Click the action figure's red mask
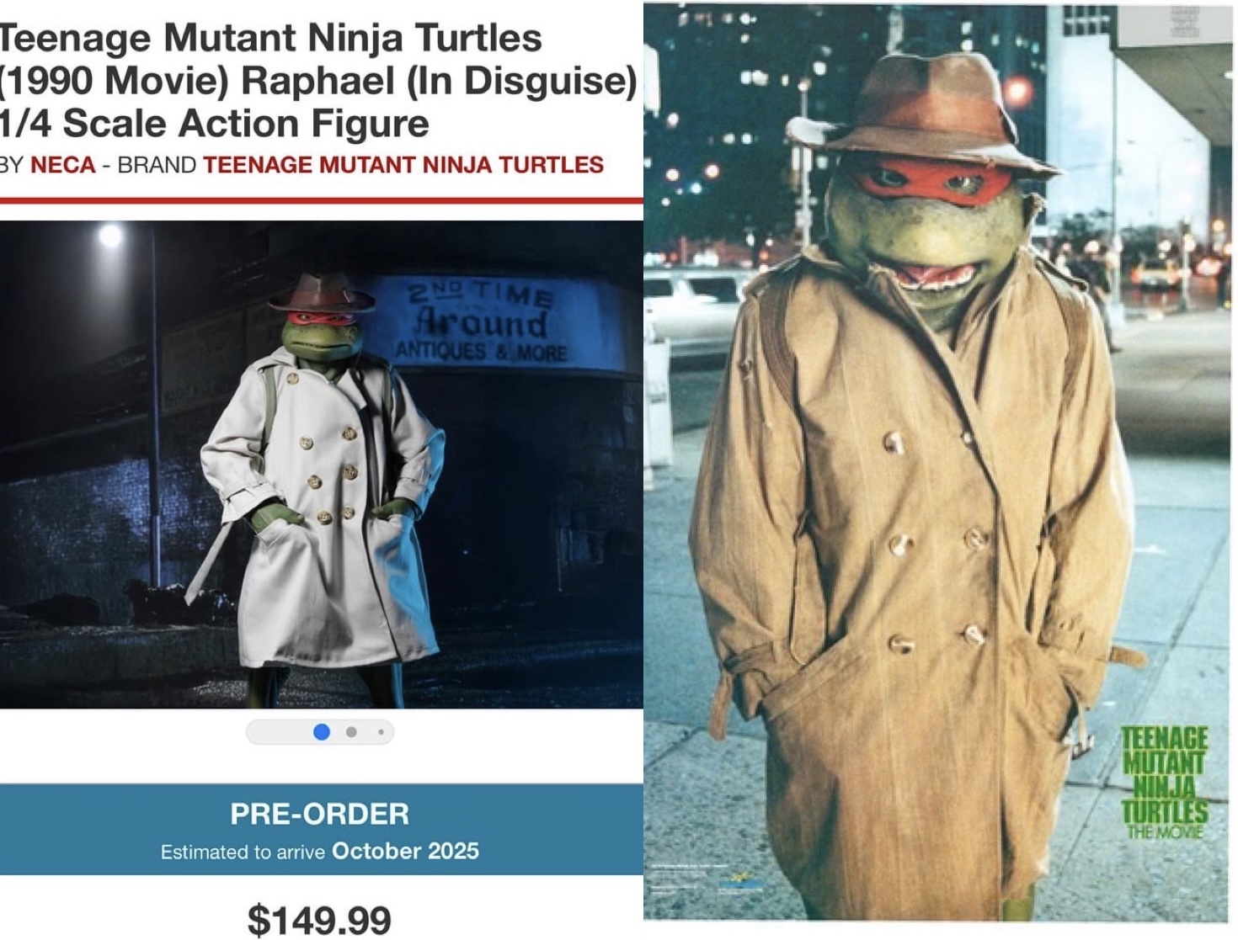1238x940 pixels. click(320, 318)
